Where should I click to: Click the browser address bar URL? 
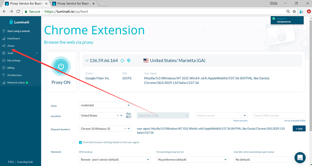[66, 11]
